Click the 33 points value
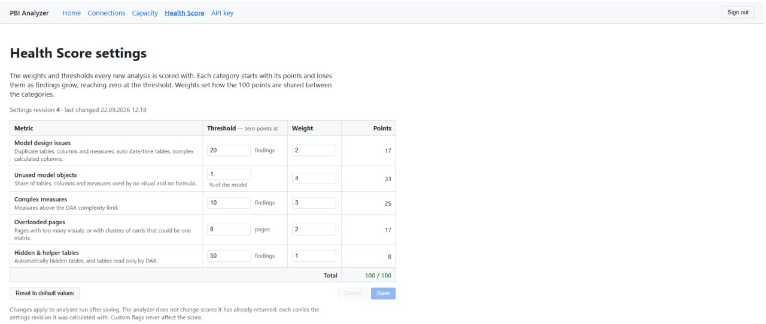 (x=388, y=179)
